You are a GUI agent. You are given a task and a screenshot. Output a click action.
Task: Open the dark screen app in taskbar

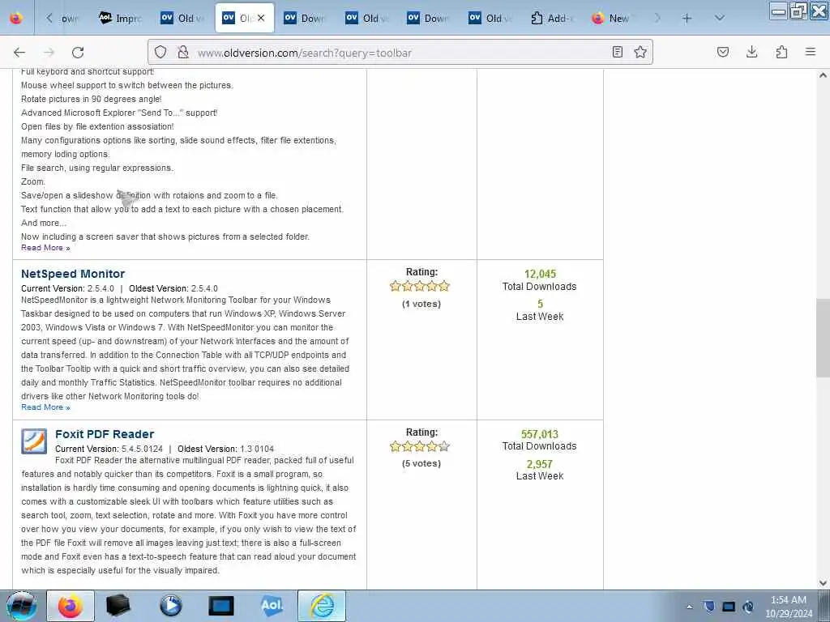coord(221,606)
